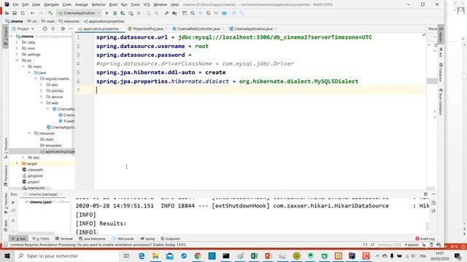The image size is (467, 262).
Task: Hide the Project panel with the minus icon
Action: click(71, 29)
